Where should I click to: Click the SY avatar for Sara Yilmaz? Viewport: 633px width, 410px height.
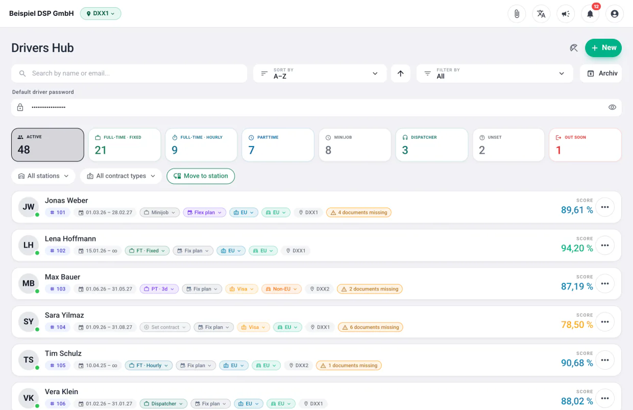tap(29, 322)
